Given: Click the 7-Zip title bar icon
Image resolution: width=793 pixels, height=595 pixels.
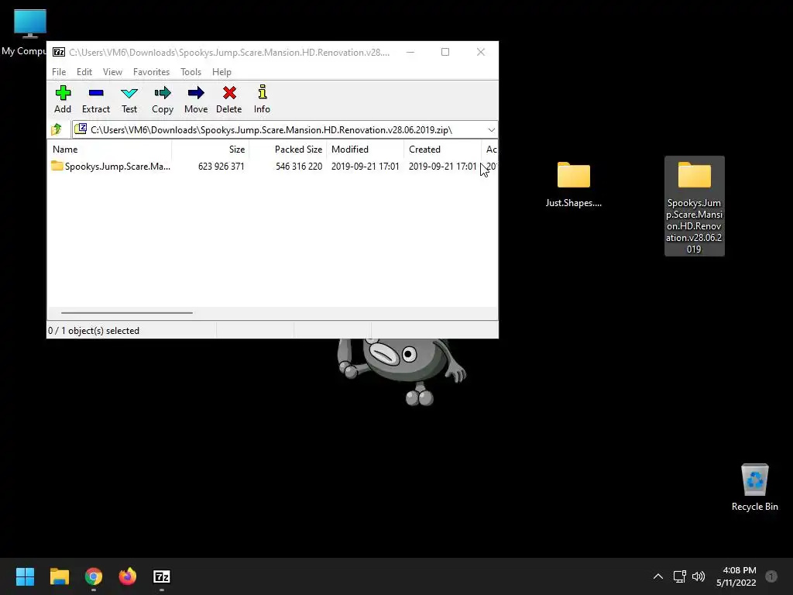Looking at the screenshot, I should click(x=59, y=52).
